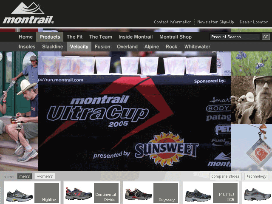272x204 pixels.
Task: Open the Contact Information link
Action: point(173,22)
